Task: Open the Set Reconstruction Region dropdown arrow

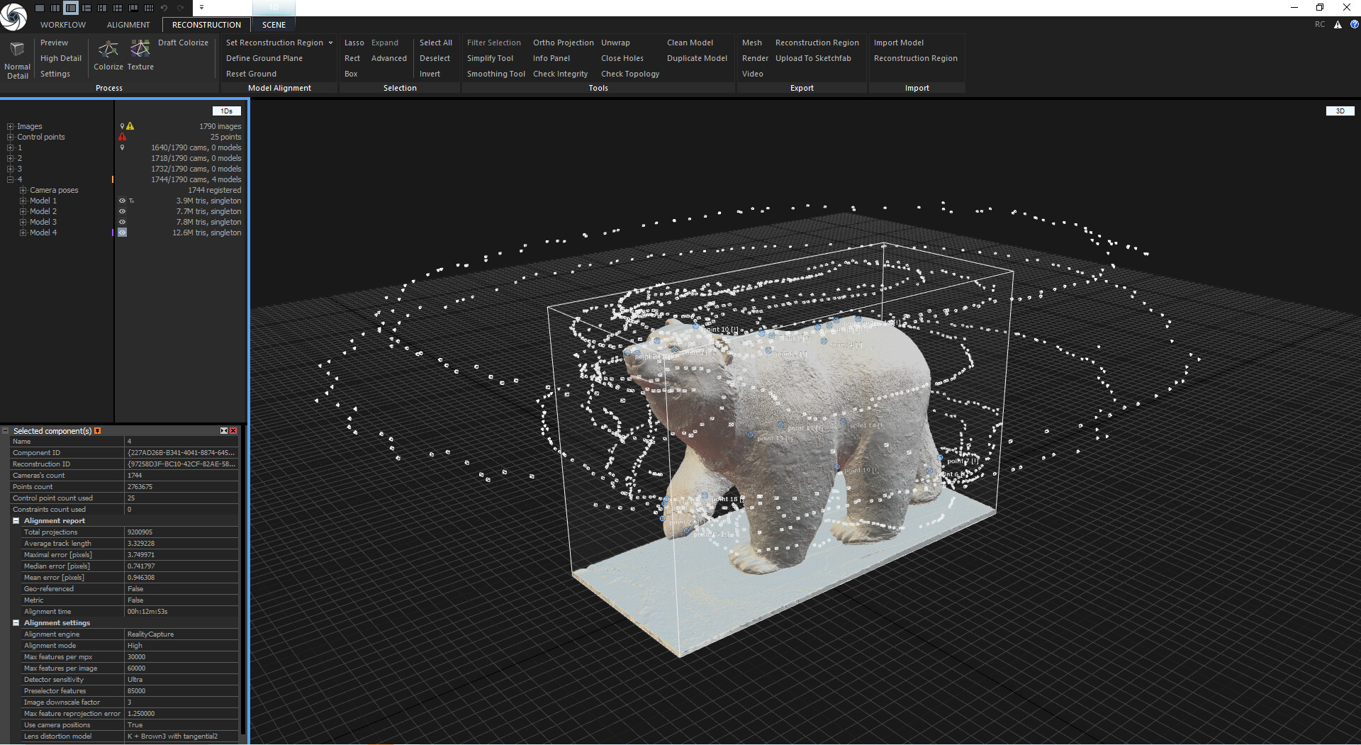Action: pyautogui.click(x=330, y=43)
